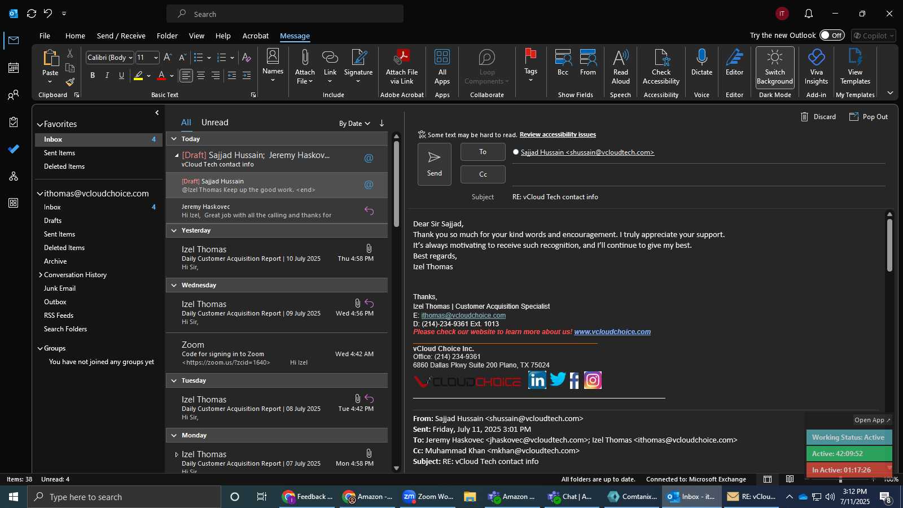Viewport: 903px width, 508px height.
Task: Align text left
Action: tap(186, 76)
